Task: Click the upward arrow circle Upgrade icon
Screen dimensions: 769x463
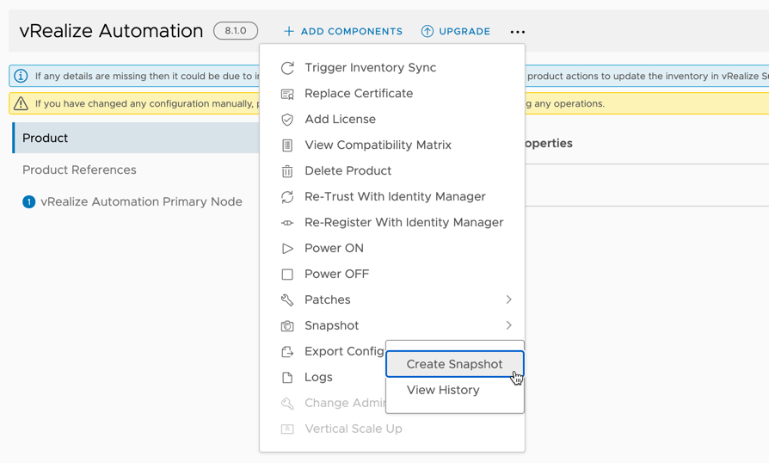Action: [x=428, y=31]
